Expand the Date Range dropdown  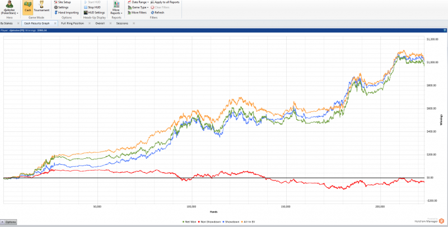point(140,2)
